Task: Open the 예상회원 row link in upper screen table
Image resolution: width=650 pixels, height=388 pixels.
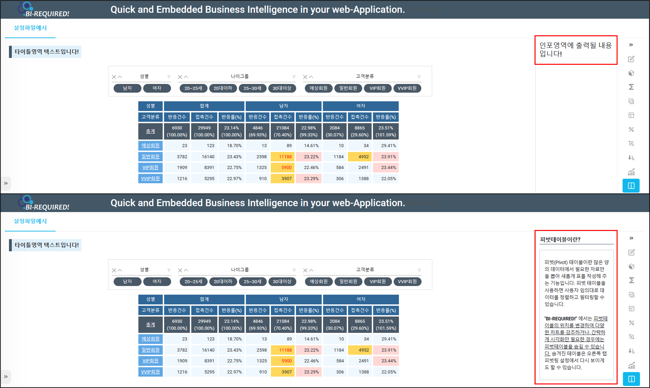Action: click(150, 145)
